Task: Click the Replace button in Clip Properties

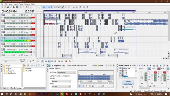Action: point(100,66)
